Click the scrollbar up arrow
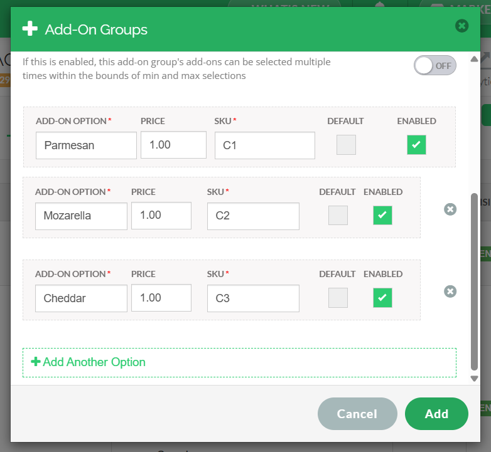This screenshot has height=452, width=491. [x=474, y=59]
